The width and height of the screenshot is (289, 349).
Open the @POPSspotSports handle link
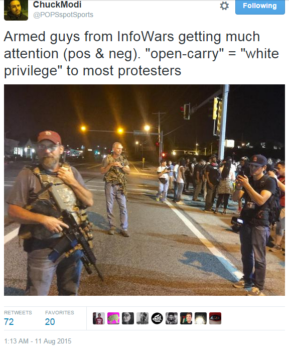[x=63, y=15]
